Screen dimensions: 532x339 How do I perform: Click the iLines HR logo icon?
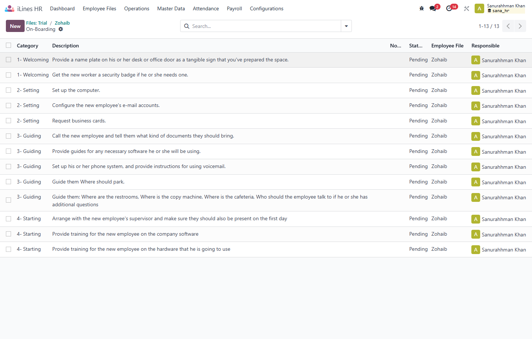tap(10, 8)
